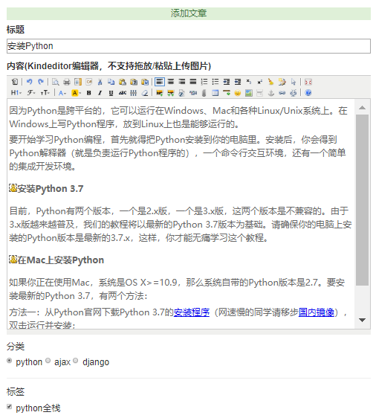Copy the selected text
This screenshot has height=418, width=376.
111,82
